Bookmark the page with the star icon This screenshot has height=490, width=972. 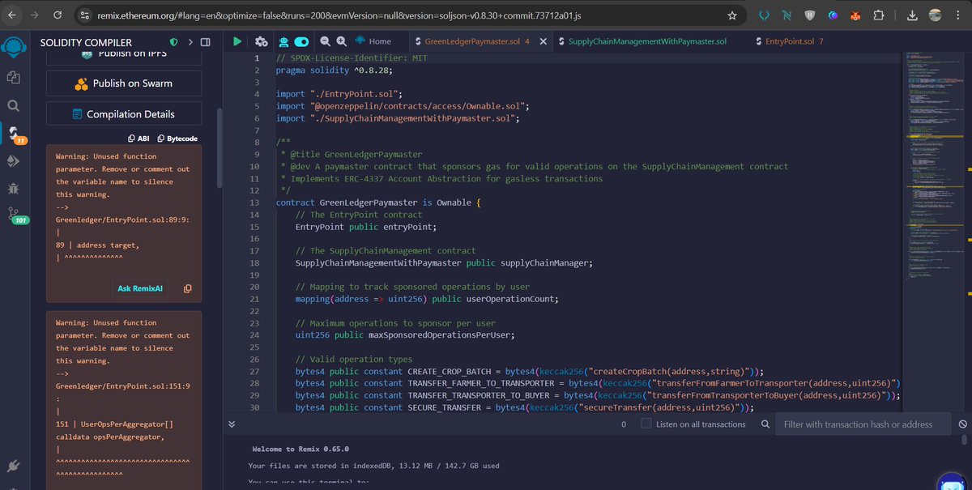(731, 15)
